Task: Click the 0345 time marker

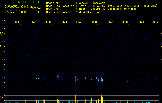Action: pos(79,22)
